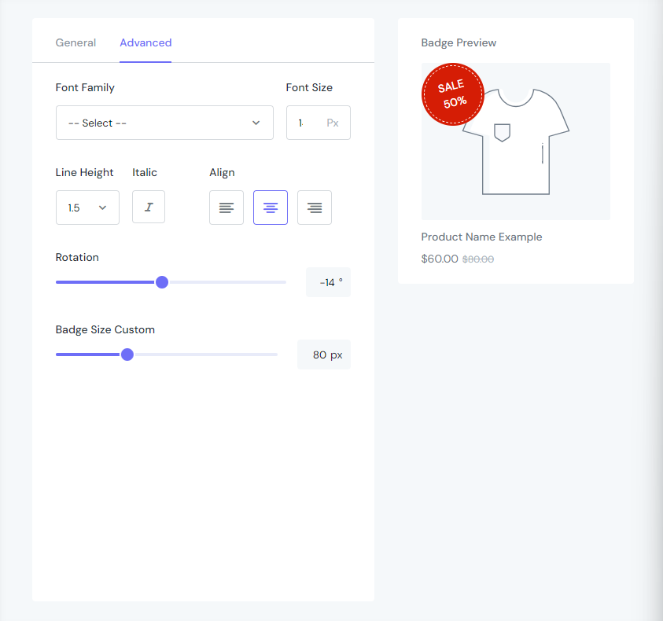Select the center align icon

[x=271, y=208]
